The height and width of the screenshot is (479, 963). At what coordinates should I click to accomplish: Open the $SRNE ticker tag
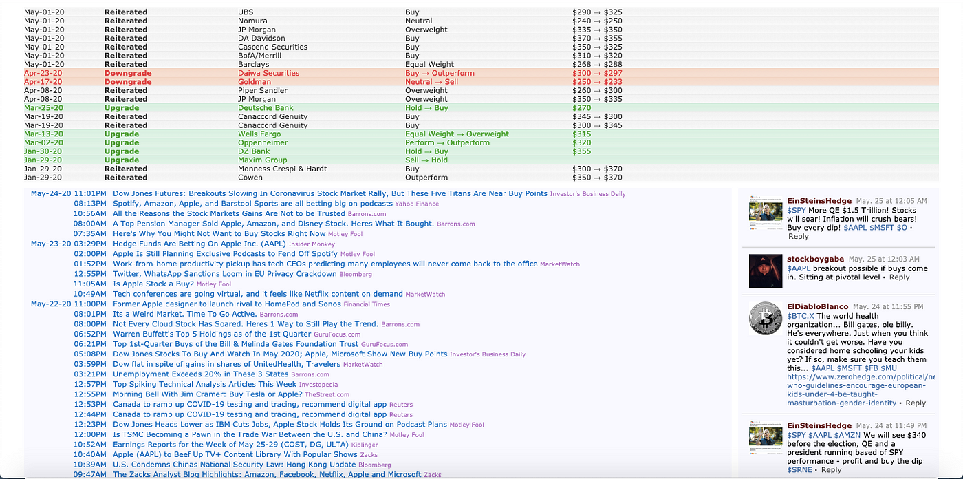(x=799, y=469)
